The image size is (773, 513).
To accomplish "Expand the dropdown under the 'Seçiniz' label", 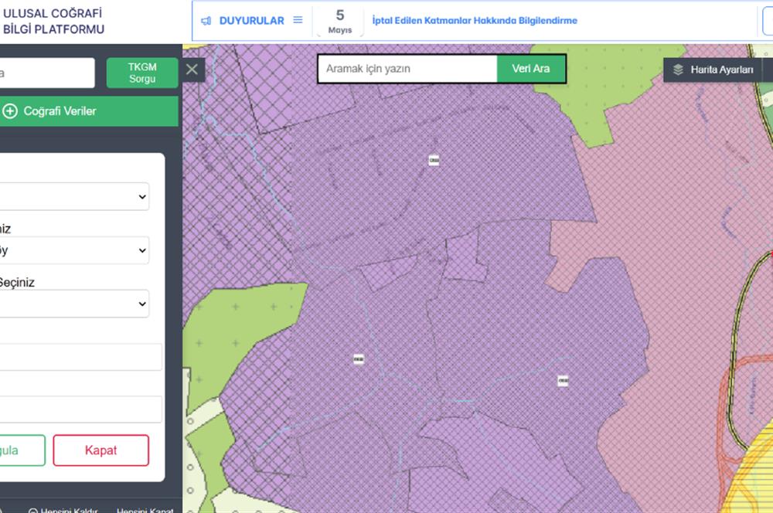I will (74, 304).
